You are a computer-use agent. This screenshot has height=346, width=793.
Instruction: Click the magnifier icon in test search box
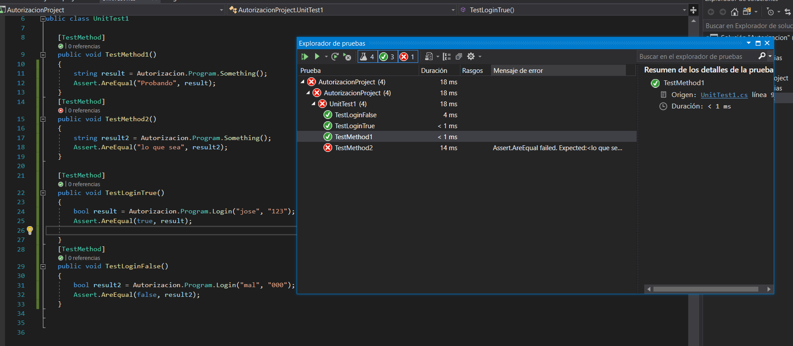click(762, 56)
